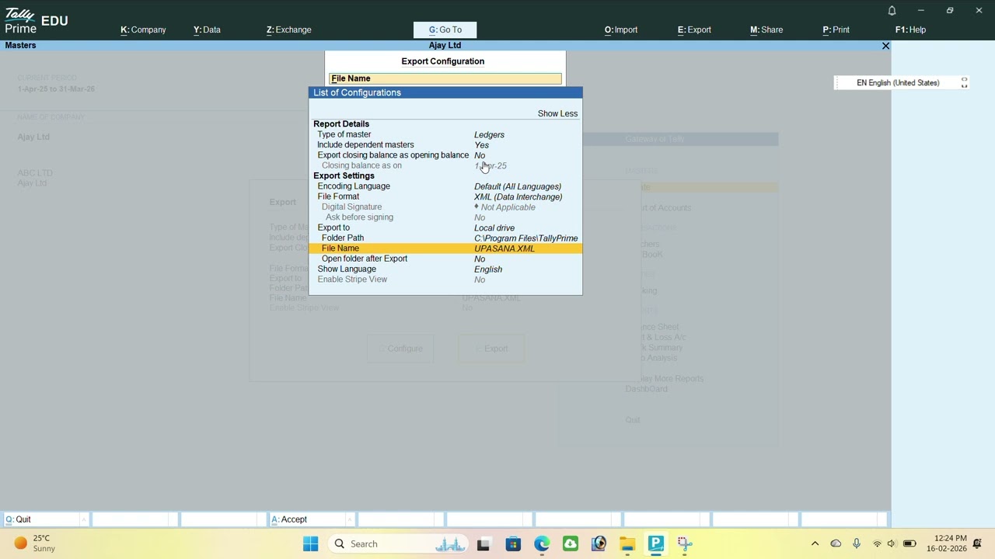
Task: Click the G: Go To button
Action: click(445, 30)
